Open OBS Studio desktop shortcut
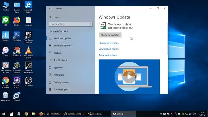 pyautogui.click(x=28, y=82)
